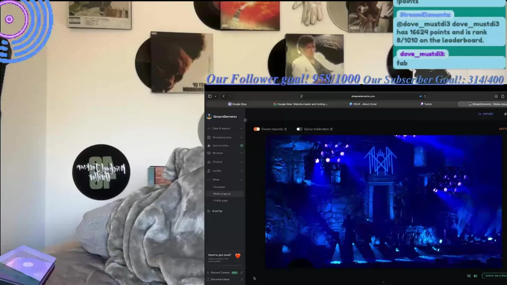507x285 pixels.
Task: Open the Chatbot menu
Action: pos(217,162)
